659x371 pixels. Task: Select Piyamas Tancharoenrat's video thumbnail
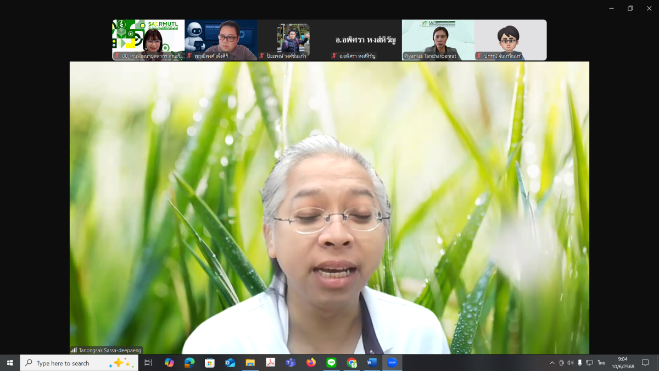click(x=438, y=40)
